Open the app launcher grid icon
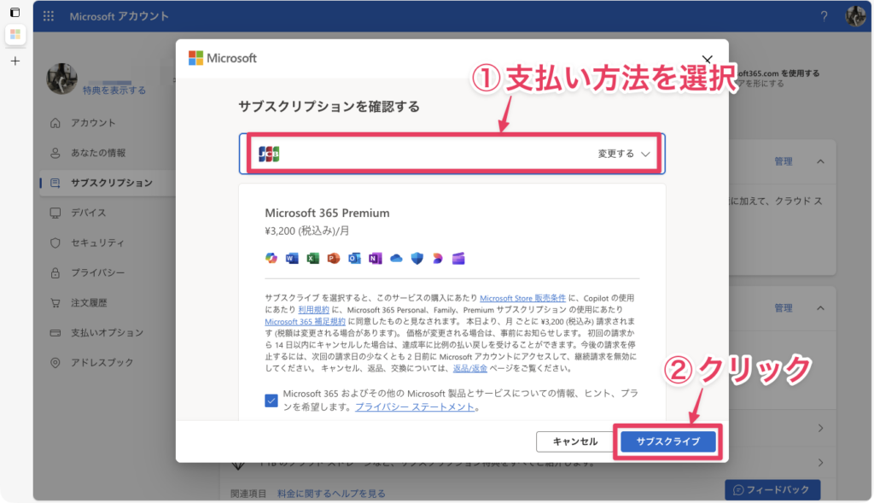Screen dimensions: 874x503 (x=48, y=16)
